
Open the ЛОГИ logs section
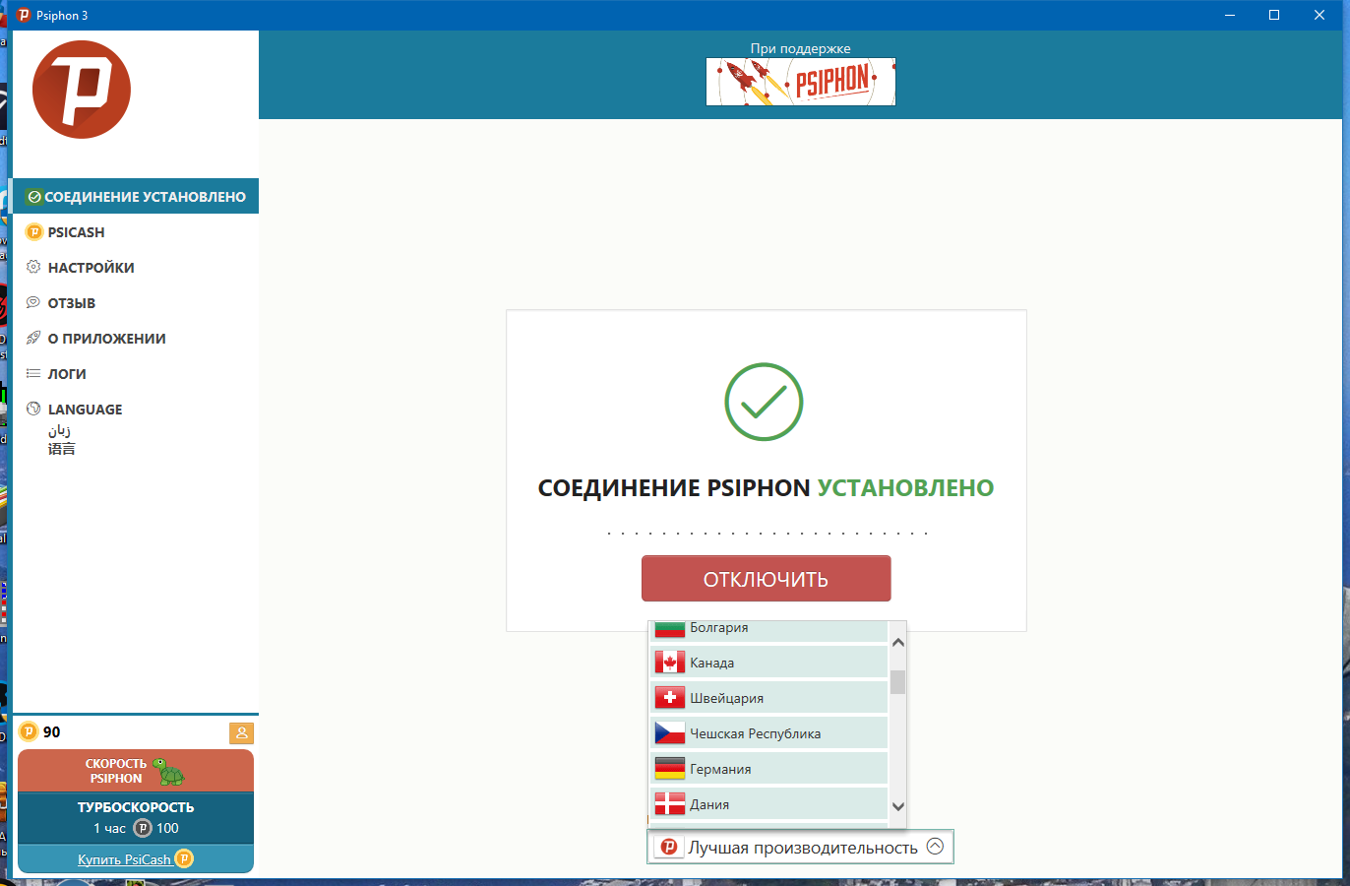click(x=136, y=374)
